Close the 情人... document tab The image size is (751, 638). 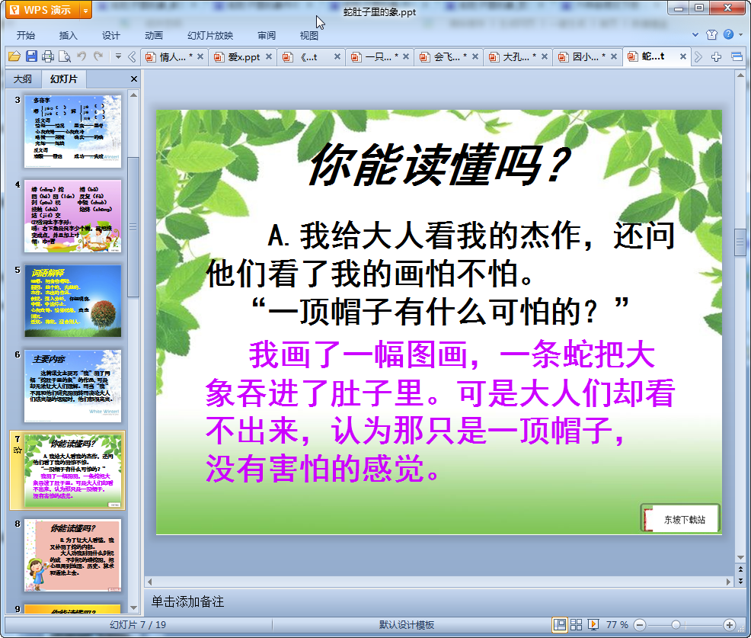[200, 56]
